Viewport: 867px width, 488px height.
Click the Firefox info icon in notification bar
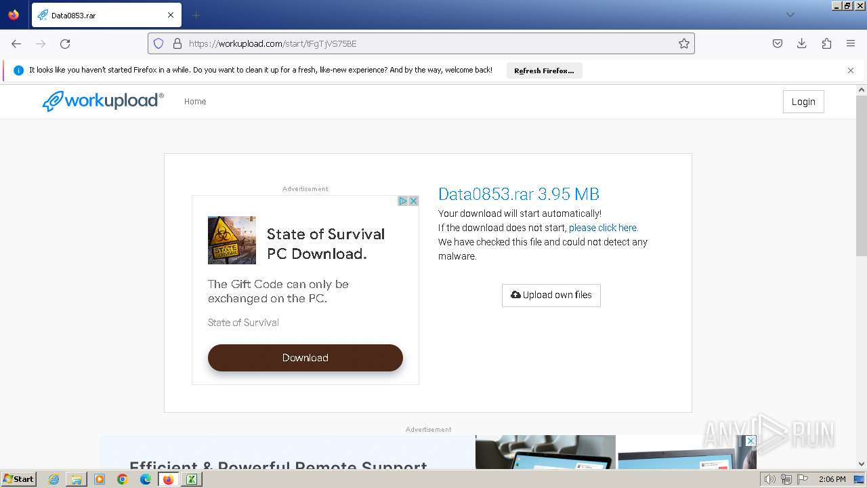pyautogui.click(x=18, y=70)
